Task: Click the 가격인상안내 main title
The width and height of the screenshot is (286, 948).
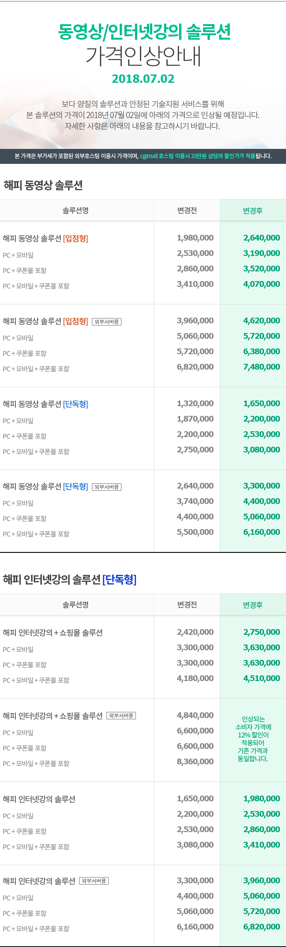Action: point(143,56)
